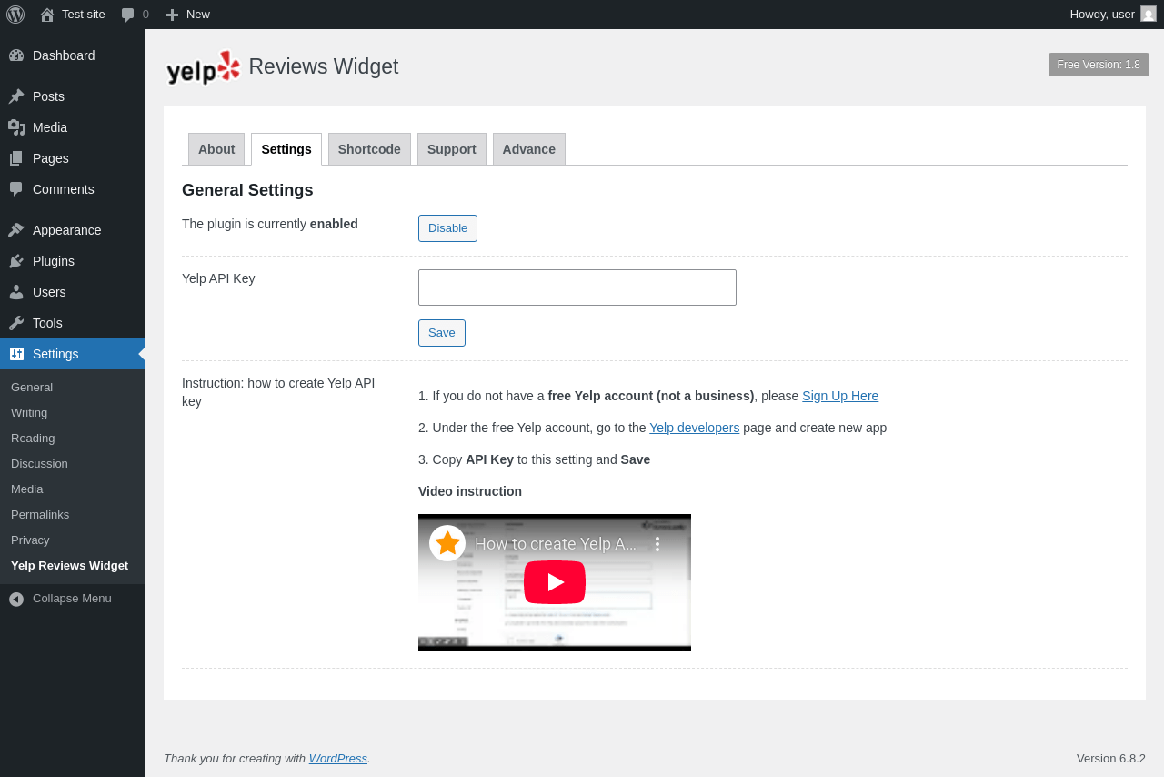
Task: Open the Advance tab
Action: (x=529, y=149)
